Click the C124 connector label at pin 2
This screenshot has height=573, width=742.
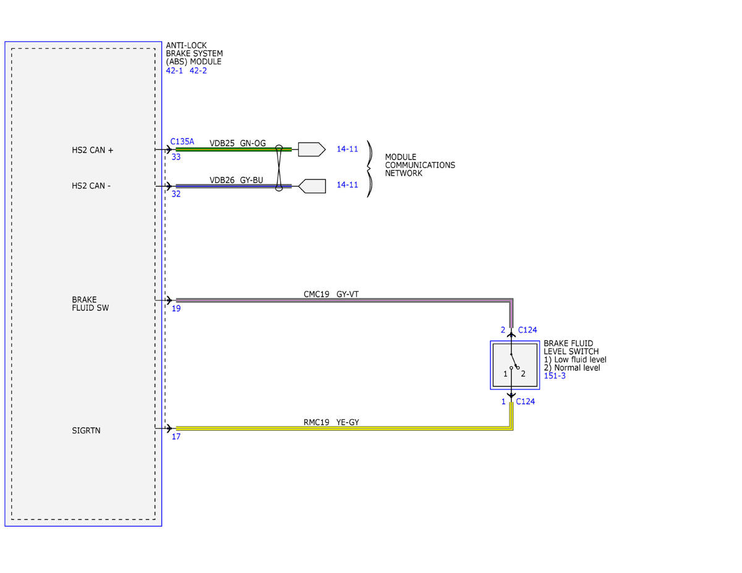(527, 330)
